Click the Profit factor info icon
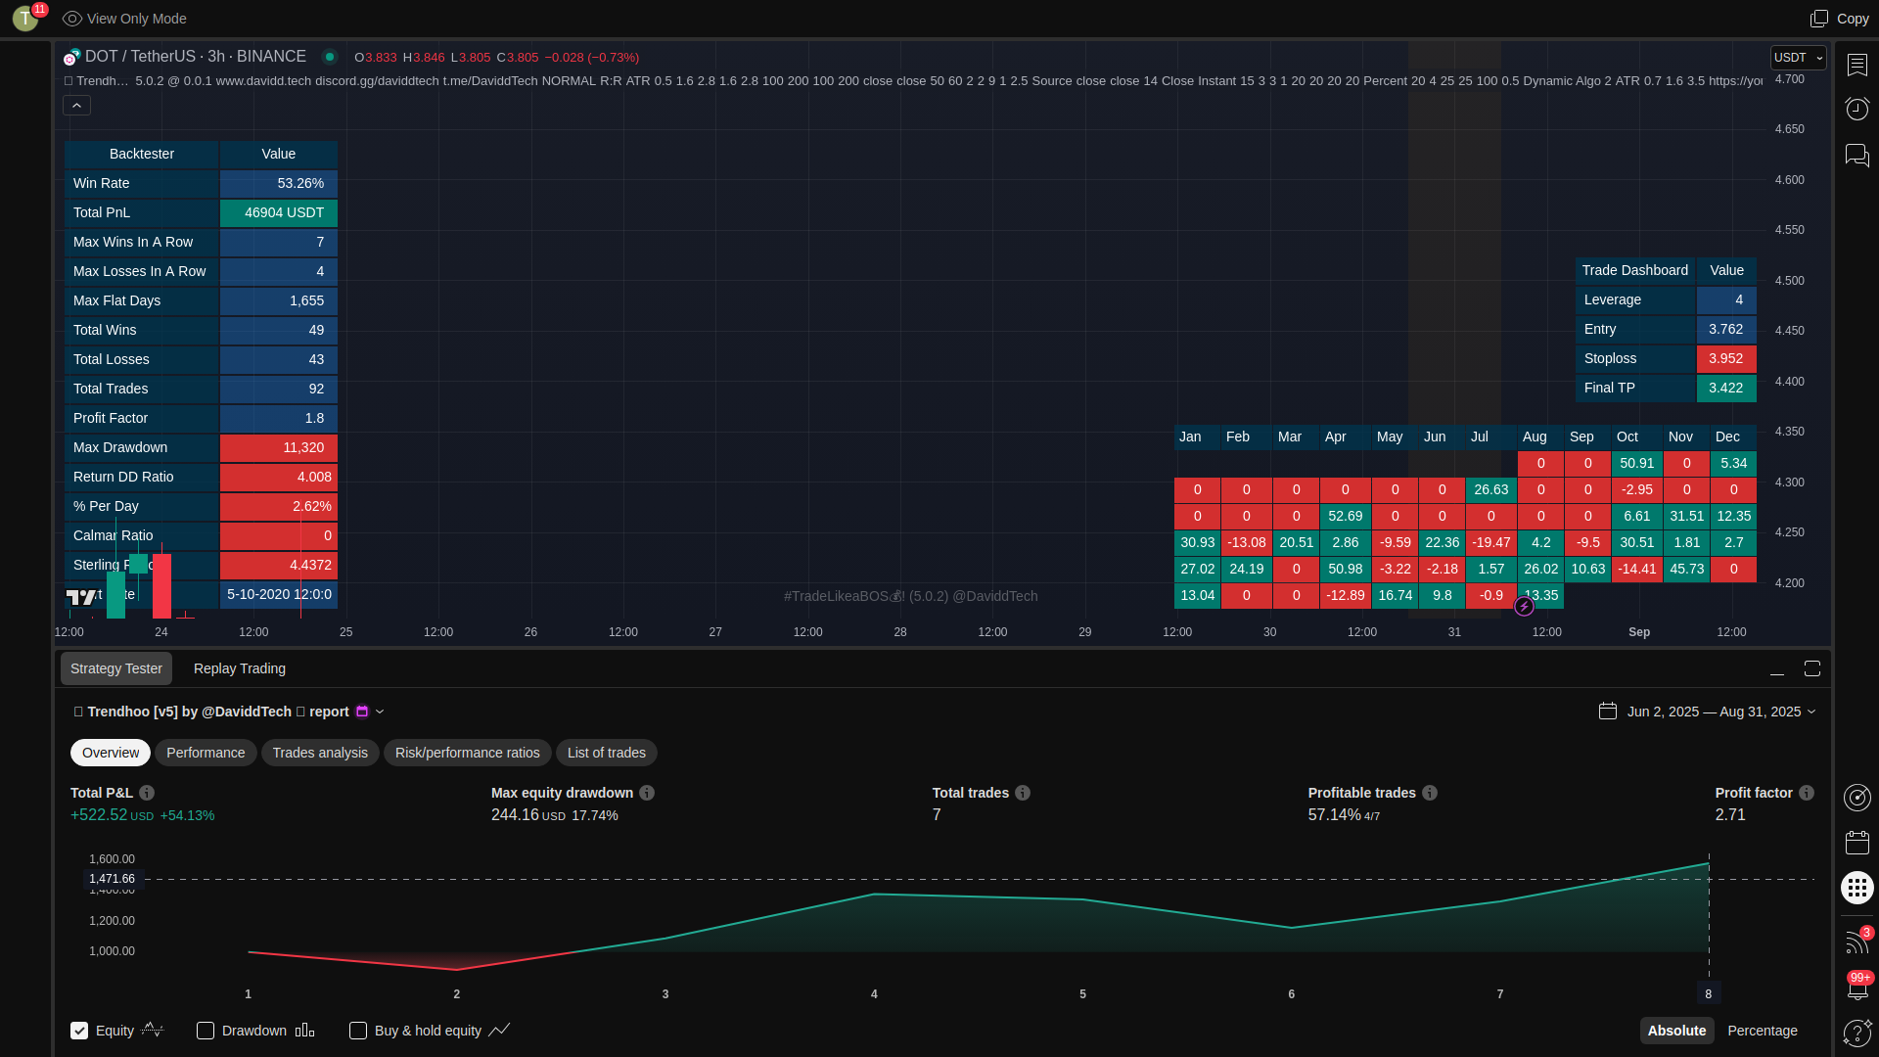This screenshot has width=1879, height=1057. coord(1807,793)
